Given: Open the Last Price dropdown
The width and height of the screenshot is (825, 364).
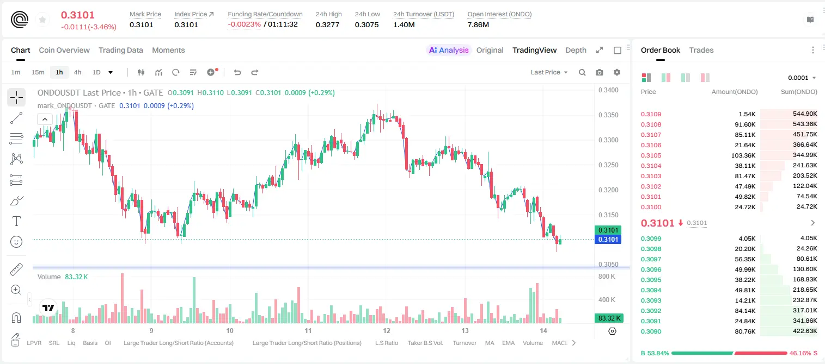Looking at the screenshot, I should click(x=549, y=72).
